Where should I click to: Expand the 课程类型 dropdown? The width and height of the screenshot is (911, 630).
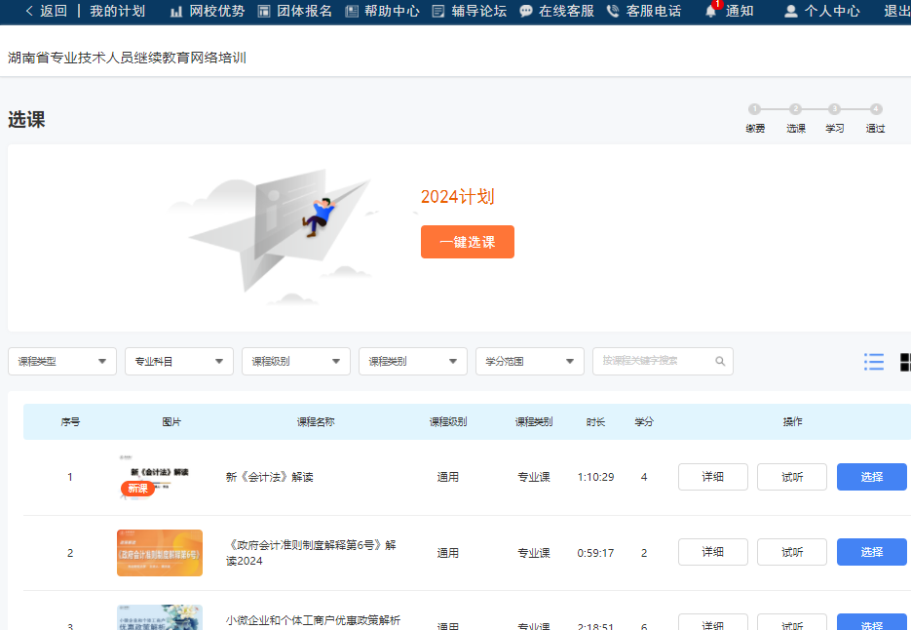pyautogui.click(x=62, y=361)
